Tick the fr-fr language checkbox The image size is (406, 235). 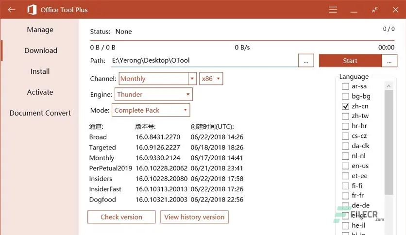345,196
